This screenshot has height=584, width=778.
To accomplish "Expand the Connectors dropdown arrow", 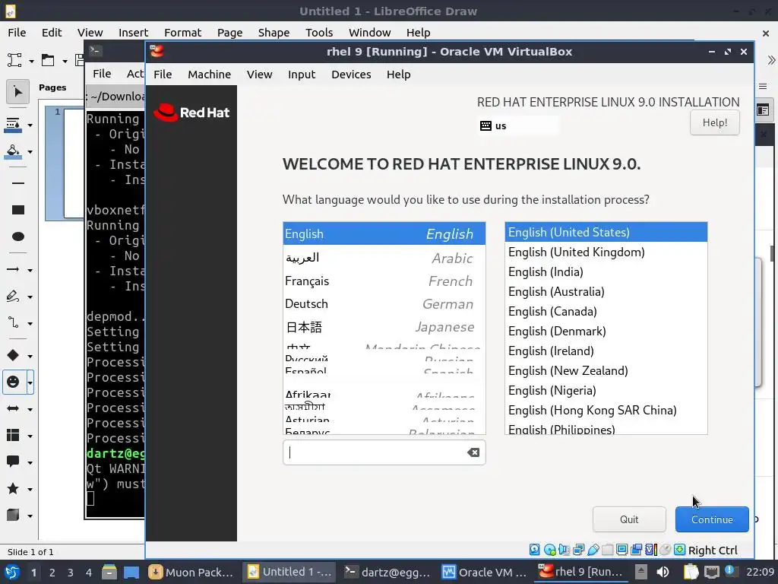I will (30, 324).
